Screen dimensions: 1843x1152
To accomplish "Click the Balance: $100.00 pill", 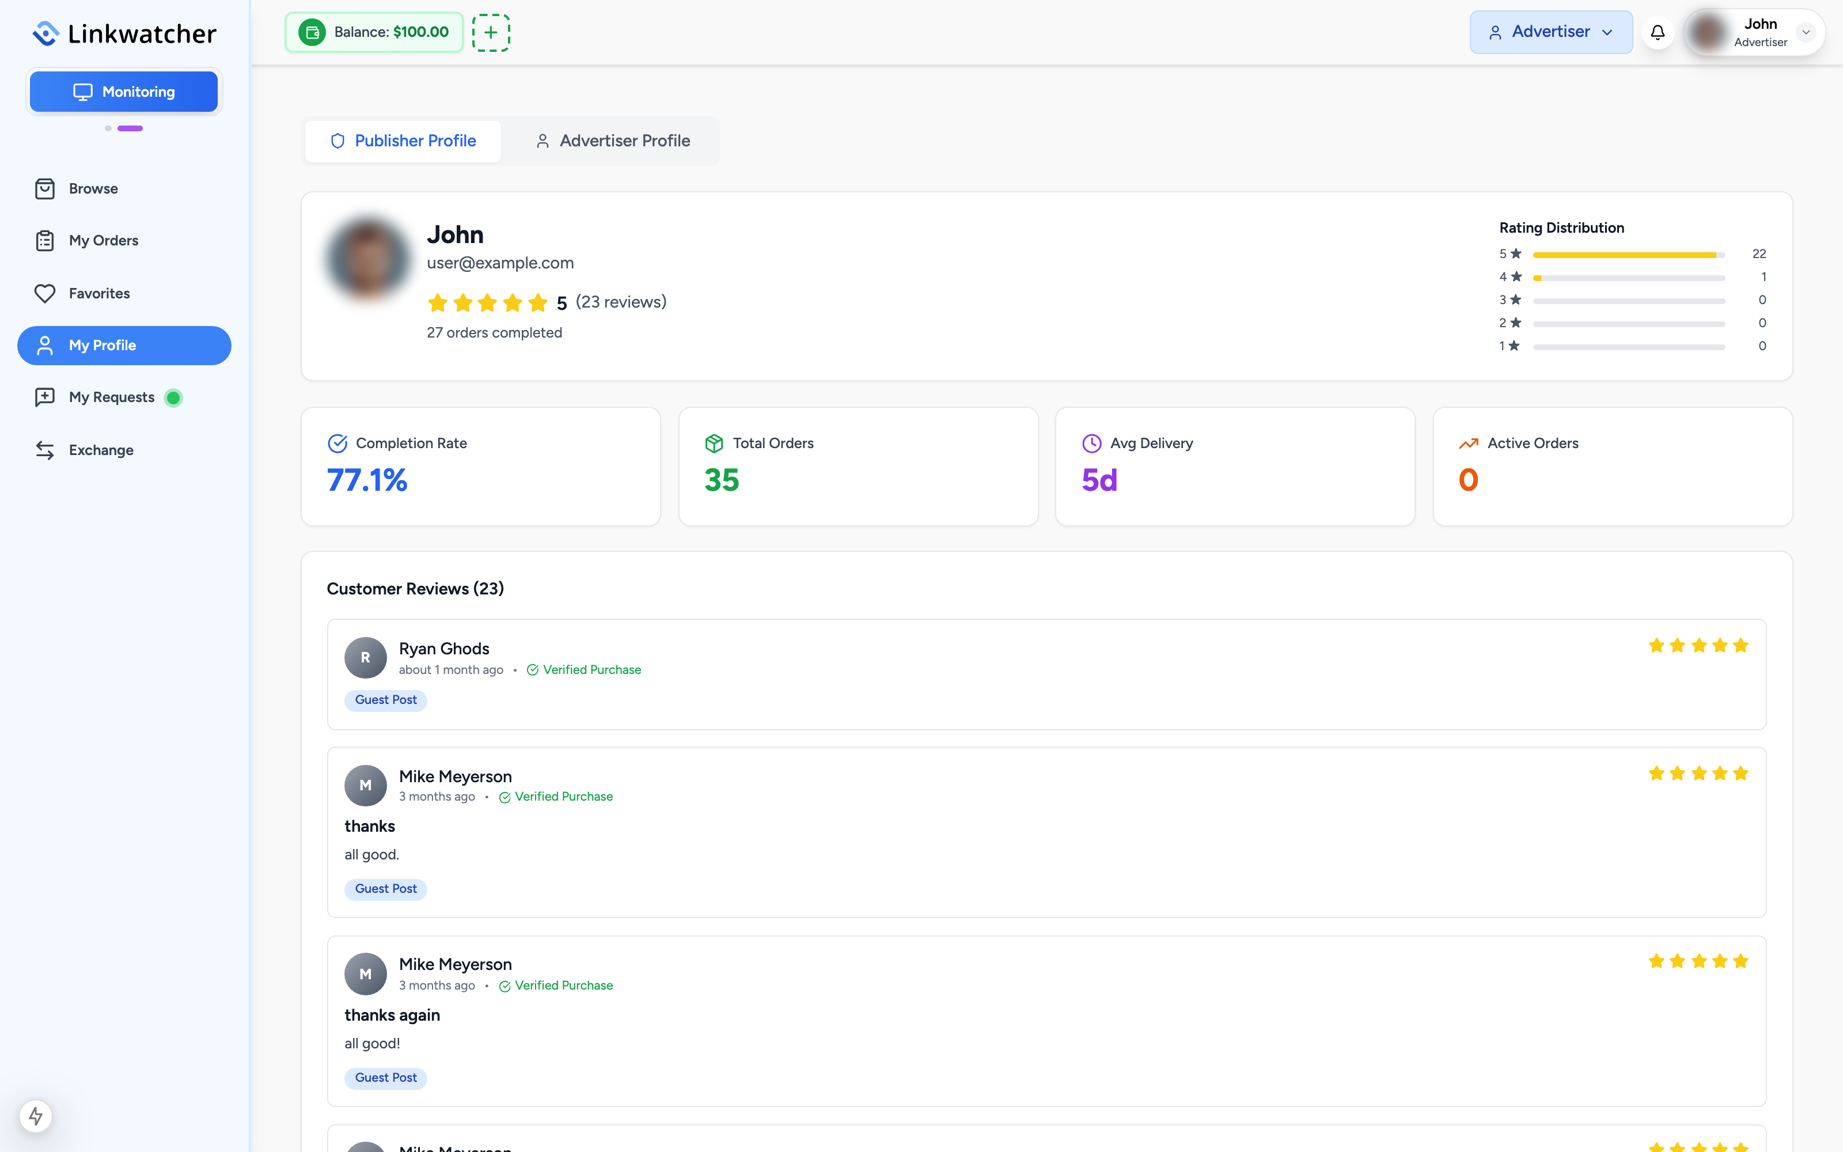I will coord(374,32).
